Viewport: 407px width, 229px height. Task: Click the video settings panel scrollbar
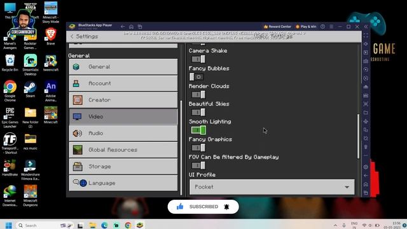tap(359, 136)
